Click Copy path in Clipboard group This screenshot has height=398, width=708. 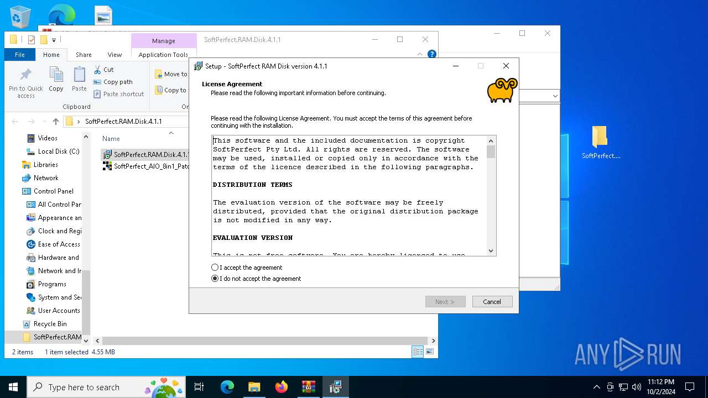[x=113, y=82]
